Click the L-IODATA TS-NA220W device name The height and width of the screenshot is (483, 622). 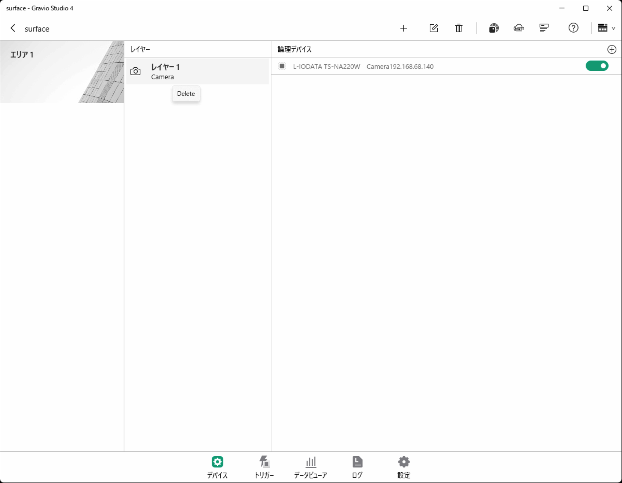click(x=326, y=67)
